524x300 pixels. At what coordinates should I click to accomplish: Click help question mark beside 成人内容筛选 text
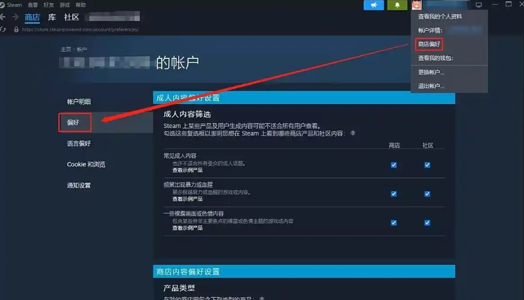pos(352,133)
